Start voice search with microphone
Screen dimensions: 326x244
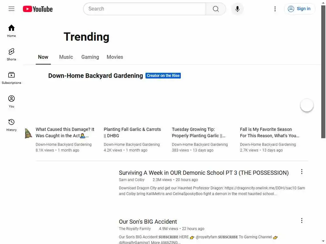click(237, 9)
